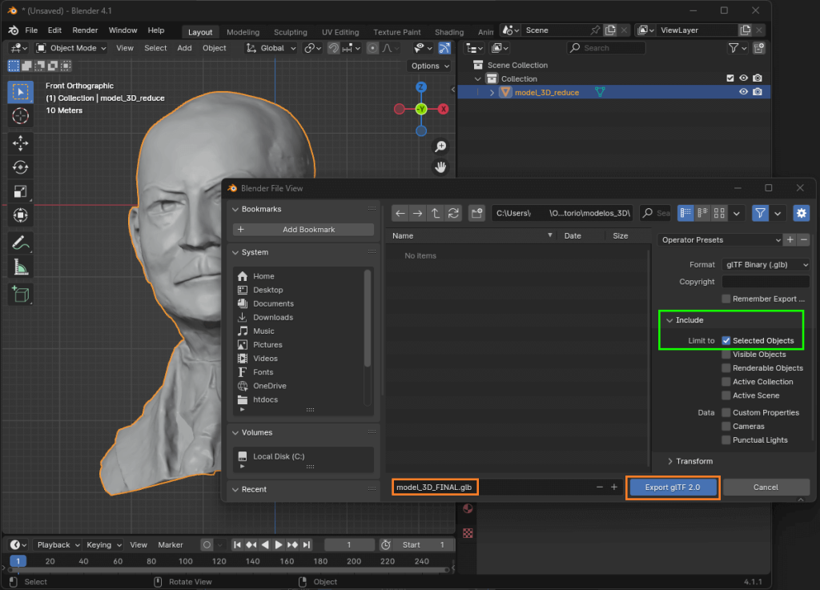Expand the model_3D_reduce tree item
The image size is (820, 590).
click(x=492, y=93)
